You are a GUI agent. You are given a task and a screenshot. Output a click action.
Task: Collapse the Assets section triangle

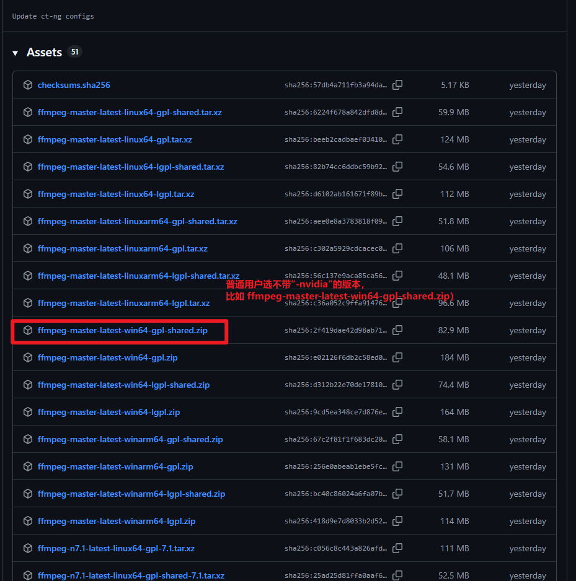[16, 53]
